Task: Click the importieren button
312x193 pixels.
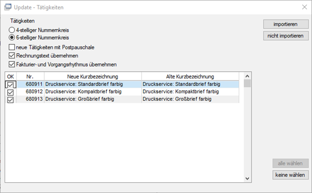Action: click(x=286, y=24)
